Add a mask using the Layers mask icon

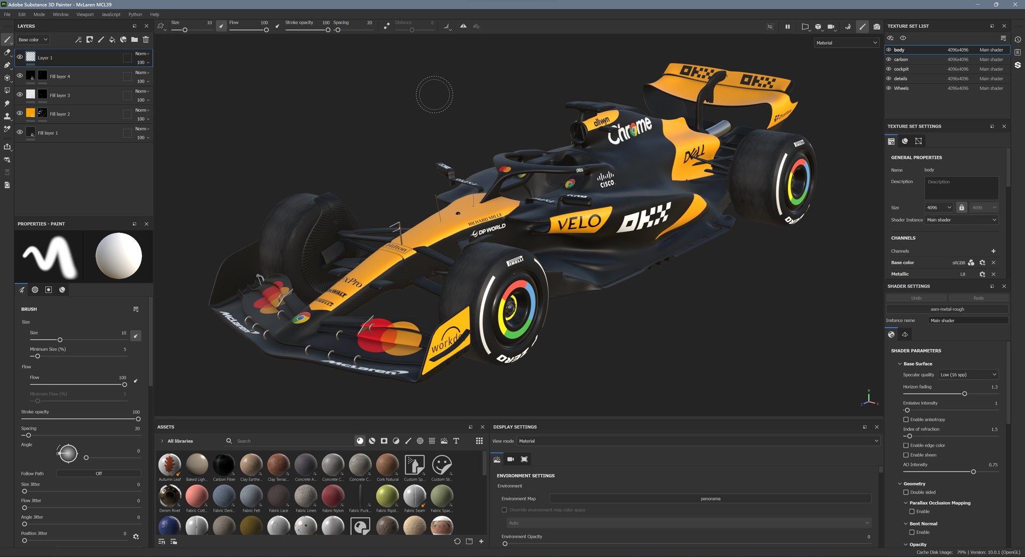(x=90, y=39)
